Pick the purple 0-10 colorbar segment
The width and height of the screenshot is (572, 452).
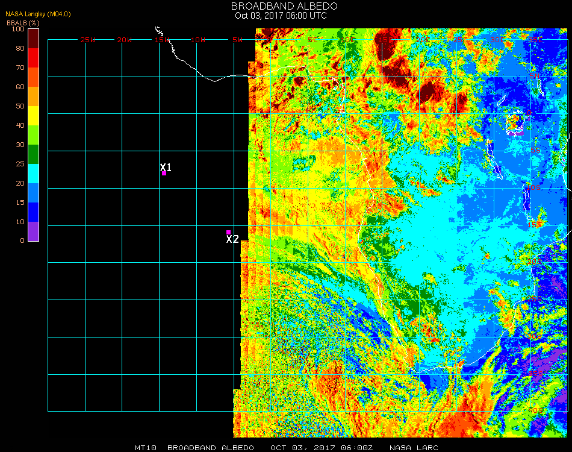(x=34, y=231)
